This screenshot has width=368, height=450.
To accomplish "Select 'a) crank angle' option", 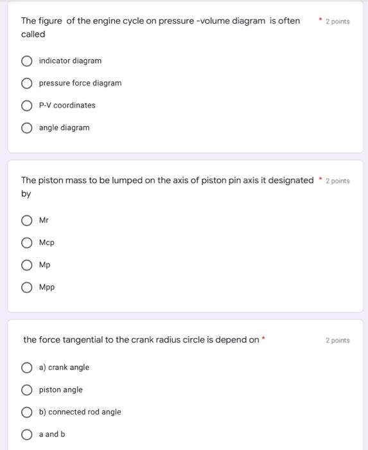I will tap(27, 368).
